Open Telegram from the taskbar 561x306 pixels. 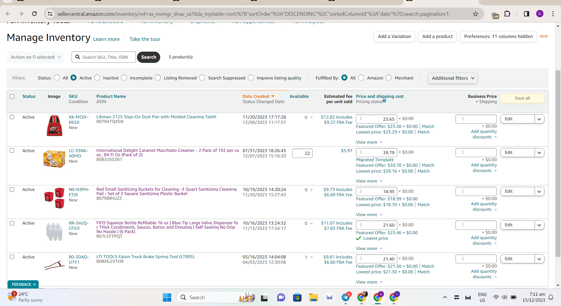point(346,298)
